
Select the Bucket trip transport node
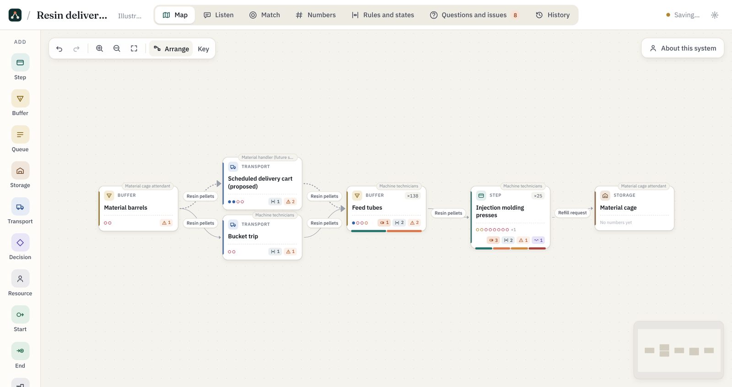coord(262,238)
